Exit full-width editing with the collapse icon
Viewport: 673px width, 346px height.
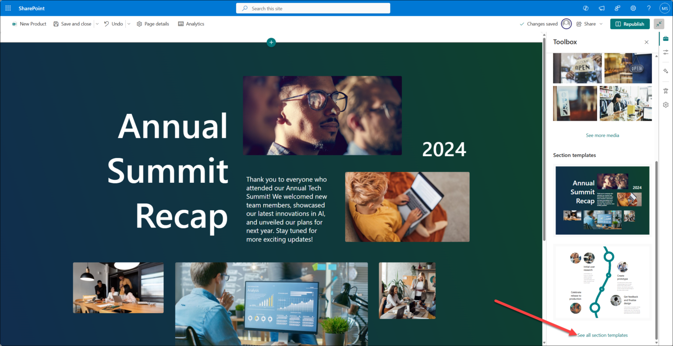[x=659, y=24]
